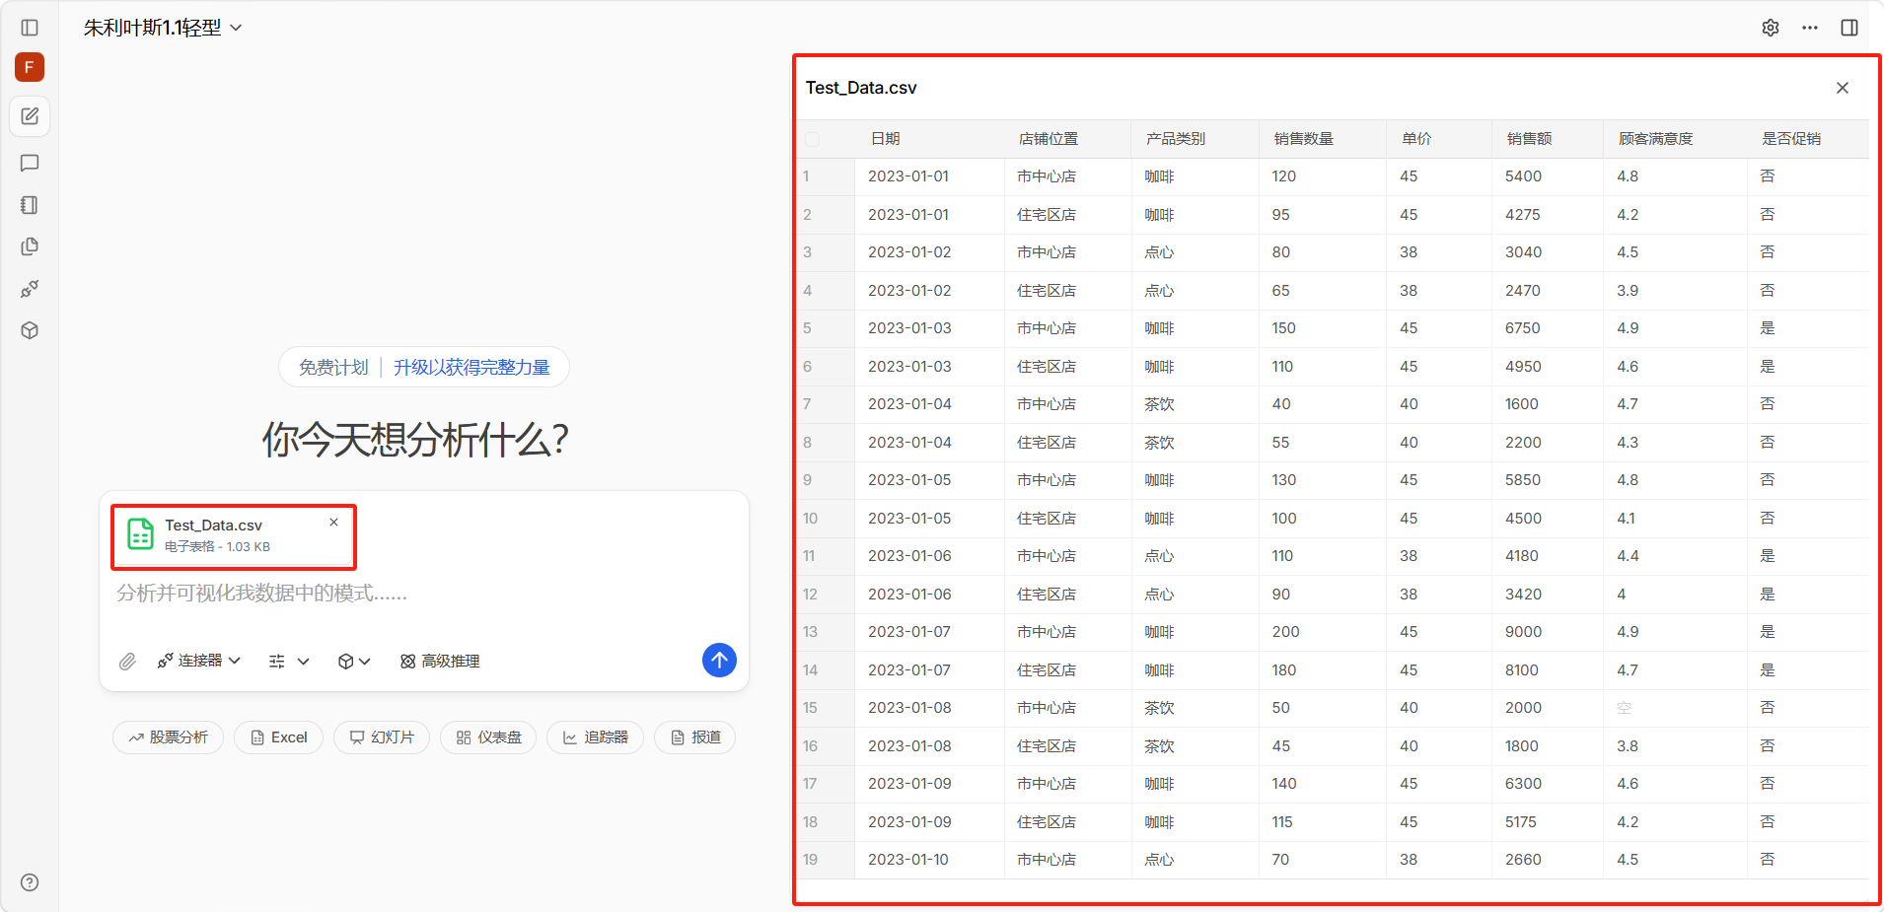The width and height of the screenshot is (1884, 912).
Task: Open the notebook icon in the sidebar
Action: 30,205
